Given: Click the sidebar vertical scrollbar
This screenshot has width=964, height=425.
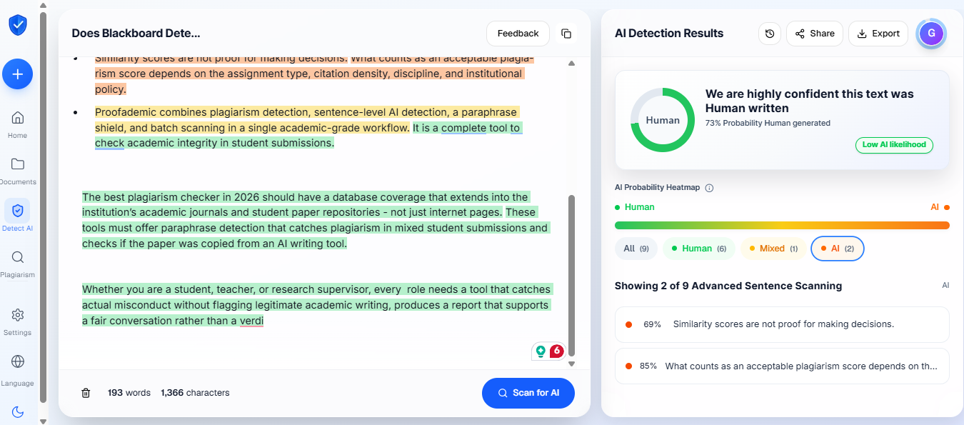Looking at the screenshot, I should 43,207.
